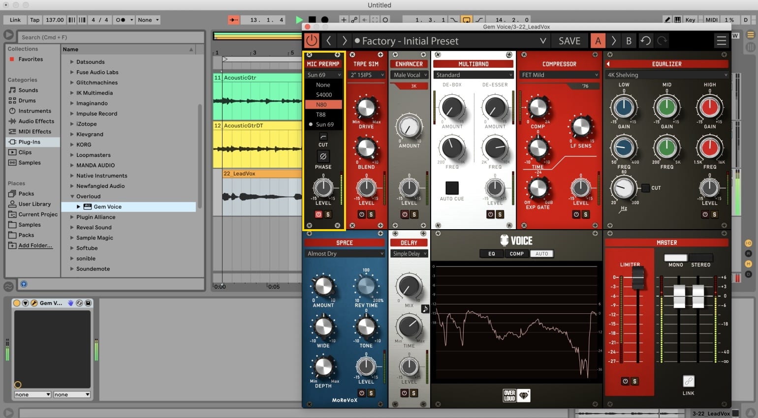Select N80 in Mic Preamp list
758x418 pixels.
coord(323,104)
